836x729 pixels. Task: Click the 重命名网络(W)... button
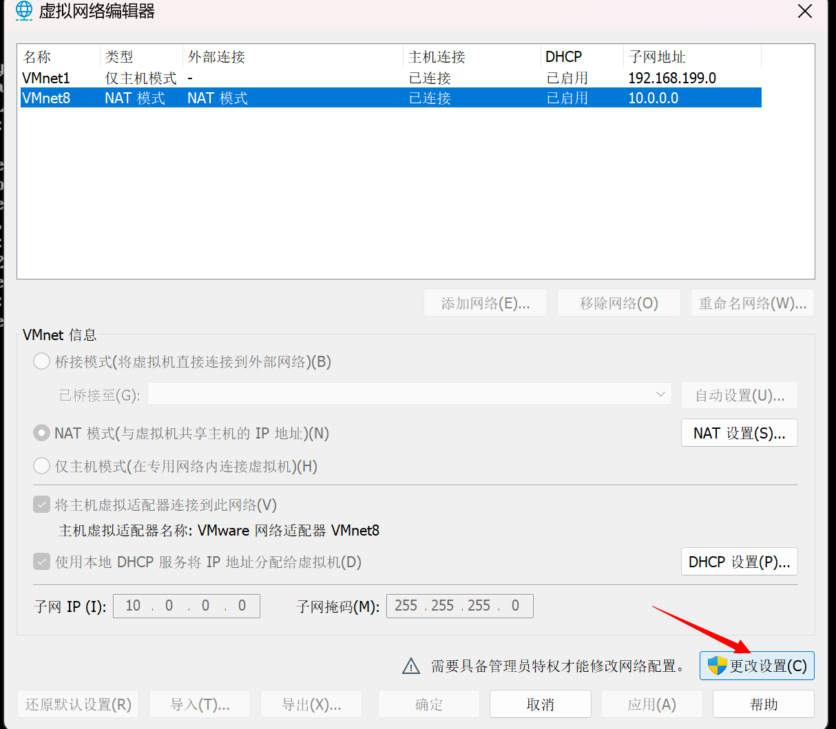point(753,303)
